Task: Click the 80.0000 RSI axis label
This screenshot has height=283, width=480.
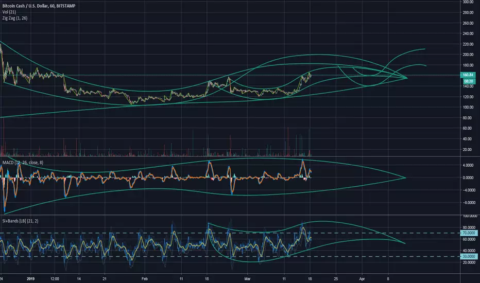Action: point(469,227)
